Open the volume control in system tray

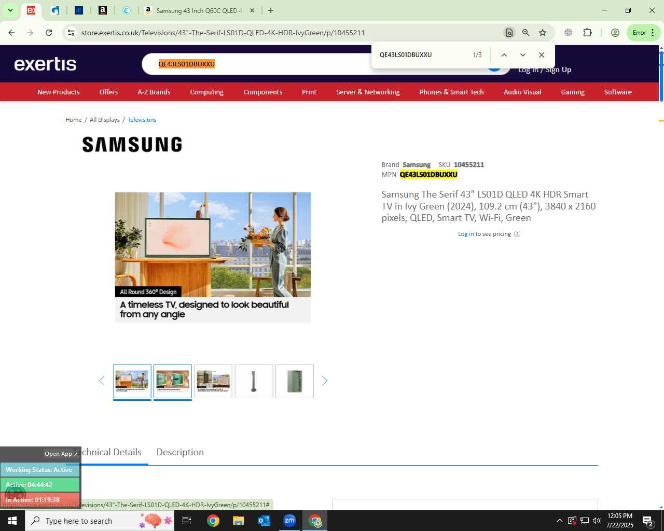pyautogui.click(x=597, y=521)
